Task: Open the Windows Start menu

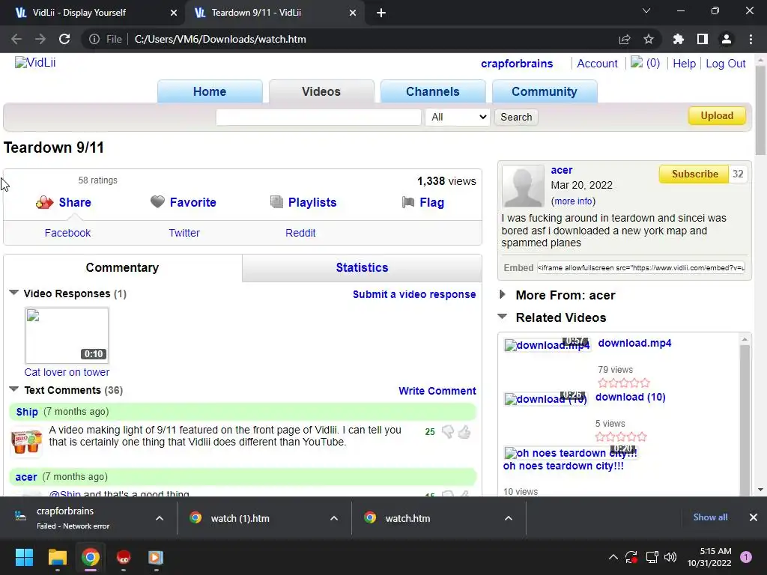Action: [24, 557]
